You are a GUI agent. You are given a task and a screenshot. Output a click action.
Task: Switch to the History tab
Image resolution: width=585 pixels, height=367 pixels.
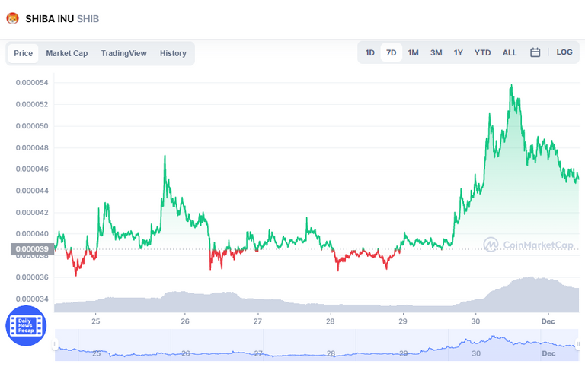(173, 53)
